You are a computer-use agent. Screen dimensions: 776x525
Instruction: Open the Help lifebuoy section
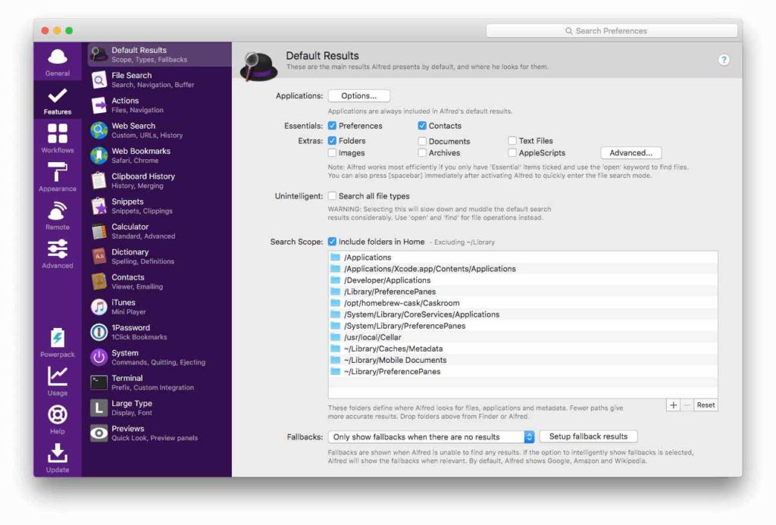(x=58, y=420)
